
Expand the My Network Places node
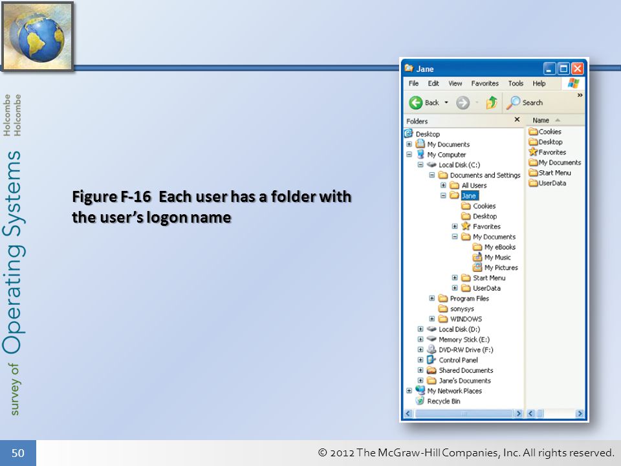[409, 391]
